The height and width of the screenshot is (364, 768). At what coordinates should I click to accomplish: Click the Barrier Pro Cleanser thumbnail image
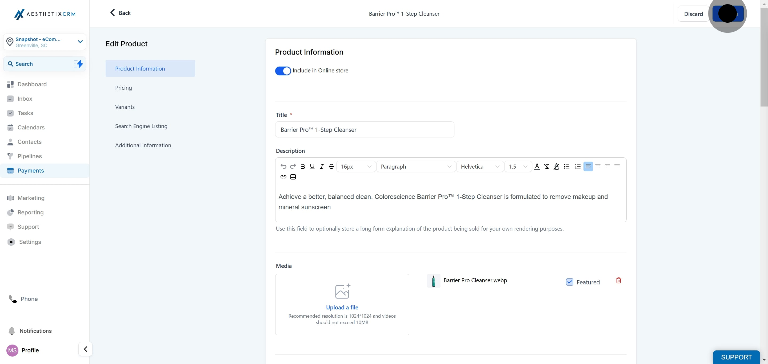[x=434, y=281]
